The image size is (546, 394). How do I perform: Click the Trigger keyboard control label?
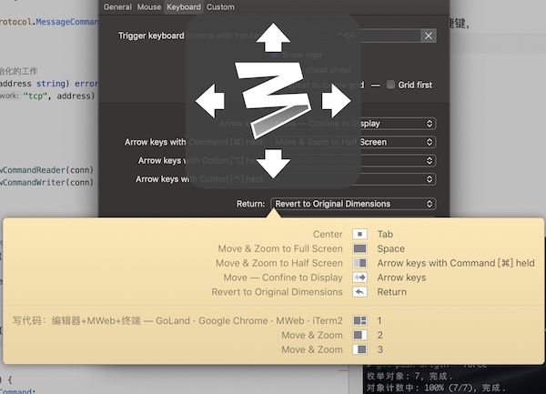(x=191, y=35)
